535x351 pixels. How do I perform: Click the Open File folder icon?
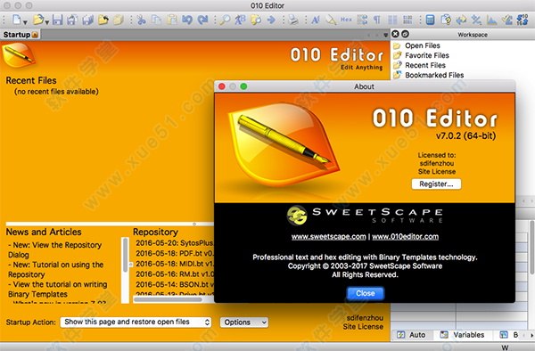38,20
